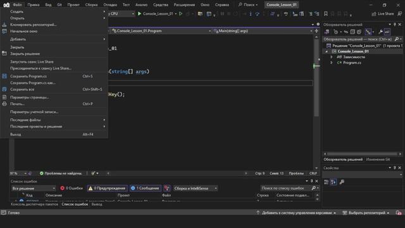This screenshot has height=228, width=405.
Task: Click the printer icon beside Печать
Action: (x=4, y=104)
